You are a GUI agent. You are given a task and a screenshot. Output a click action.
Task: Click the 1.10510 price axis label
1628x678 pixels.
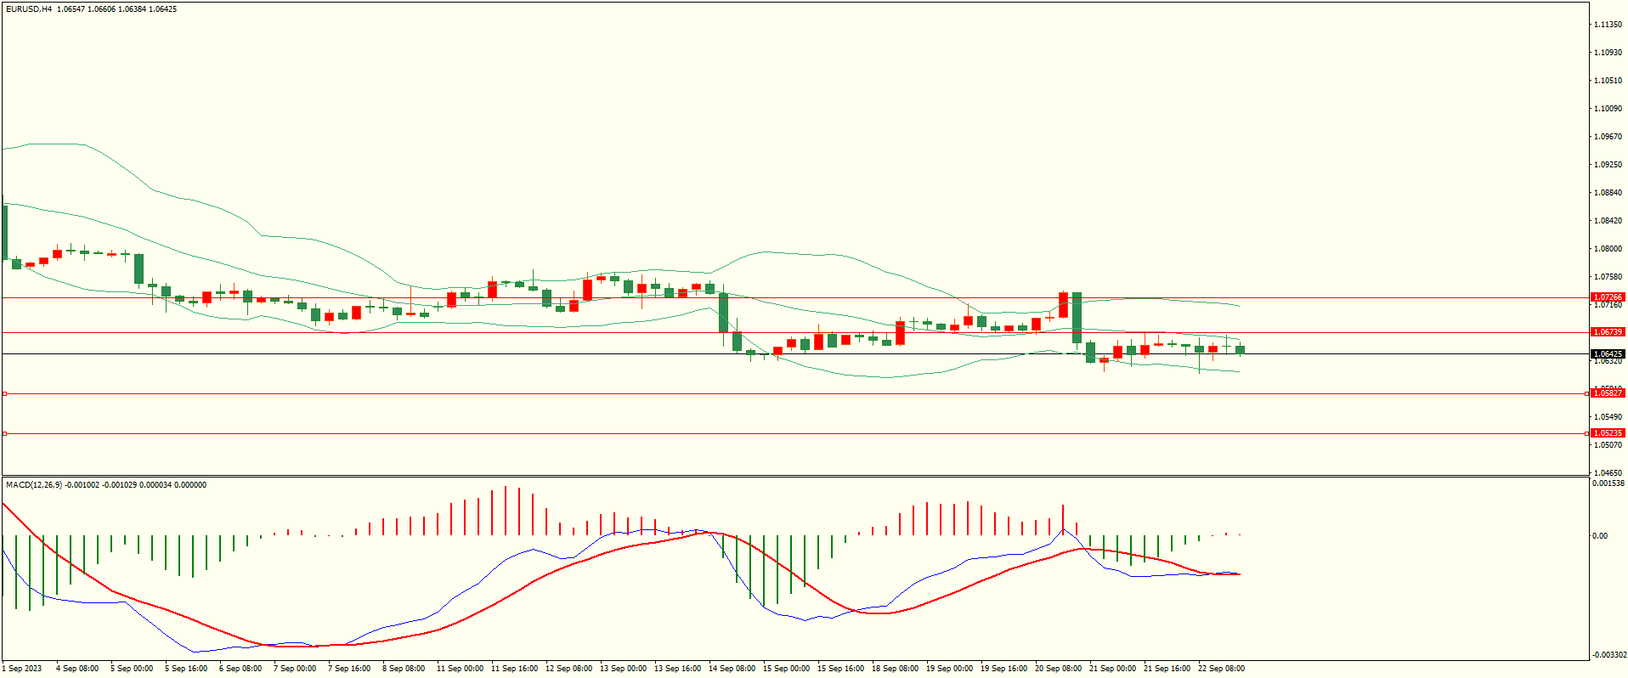pos(1608,81)
